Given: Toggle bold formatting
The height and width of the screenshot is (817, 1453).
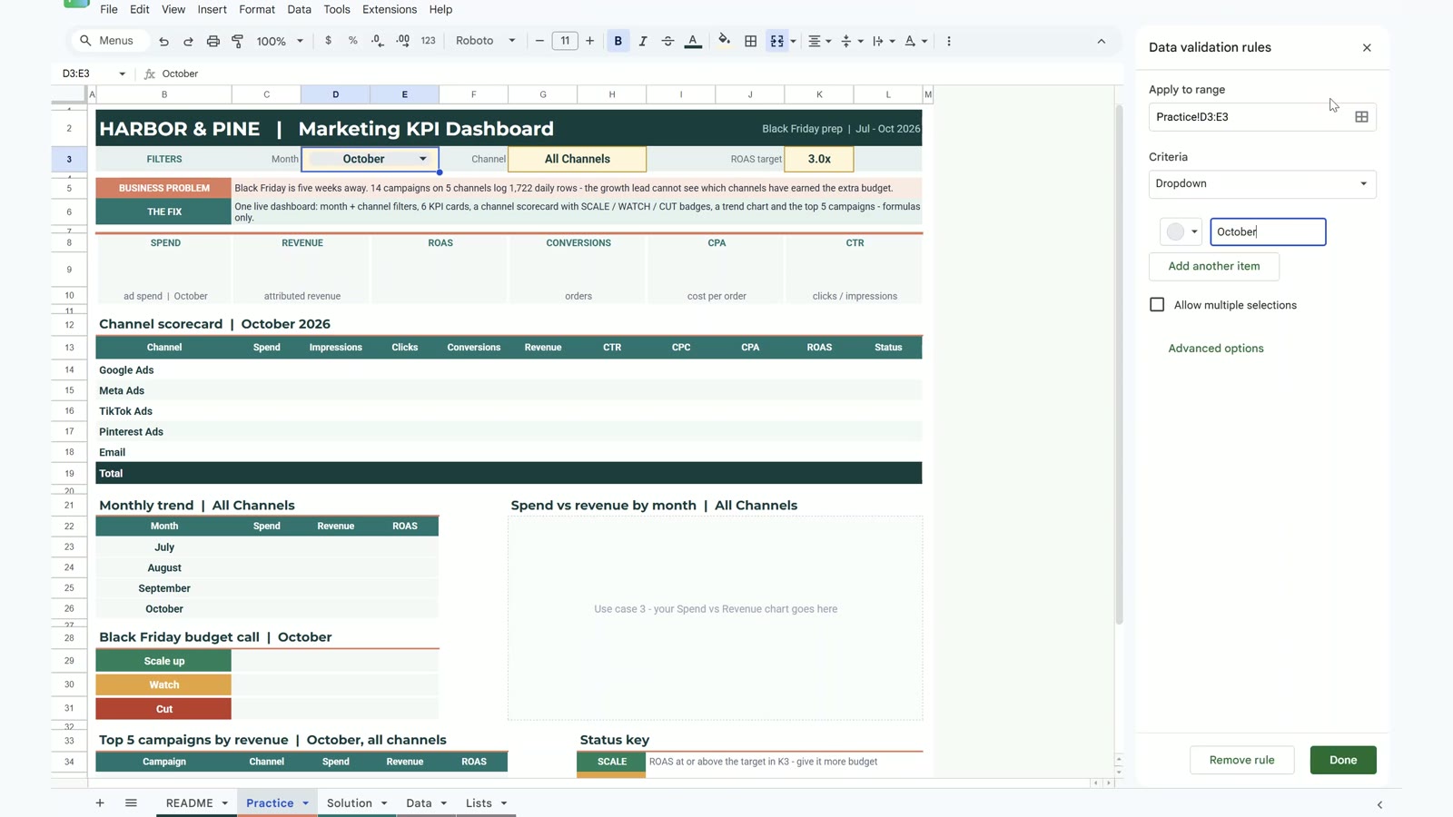Looking at the screenshot, I should [618, 41].
